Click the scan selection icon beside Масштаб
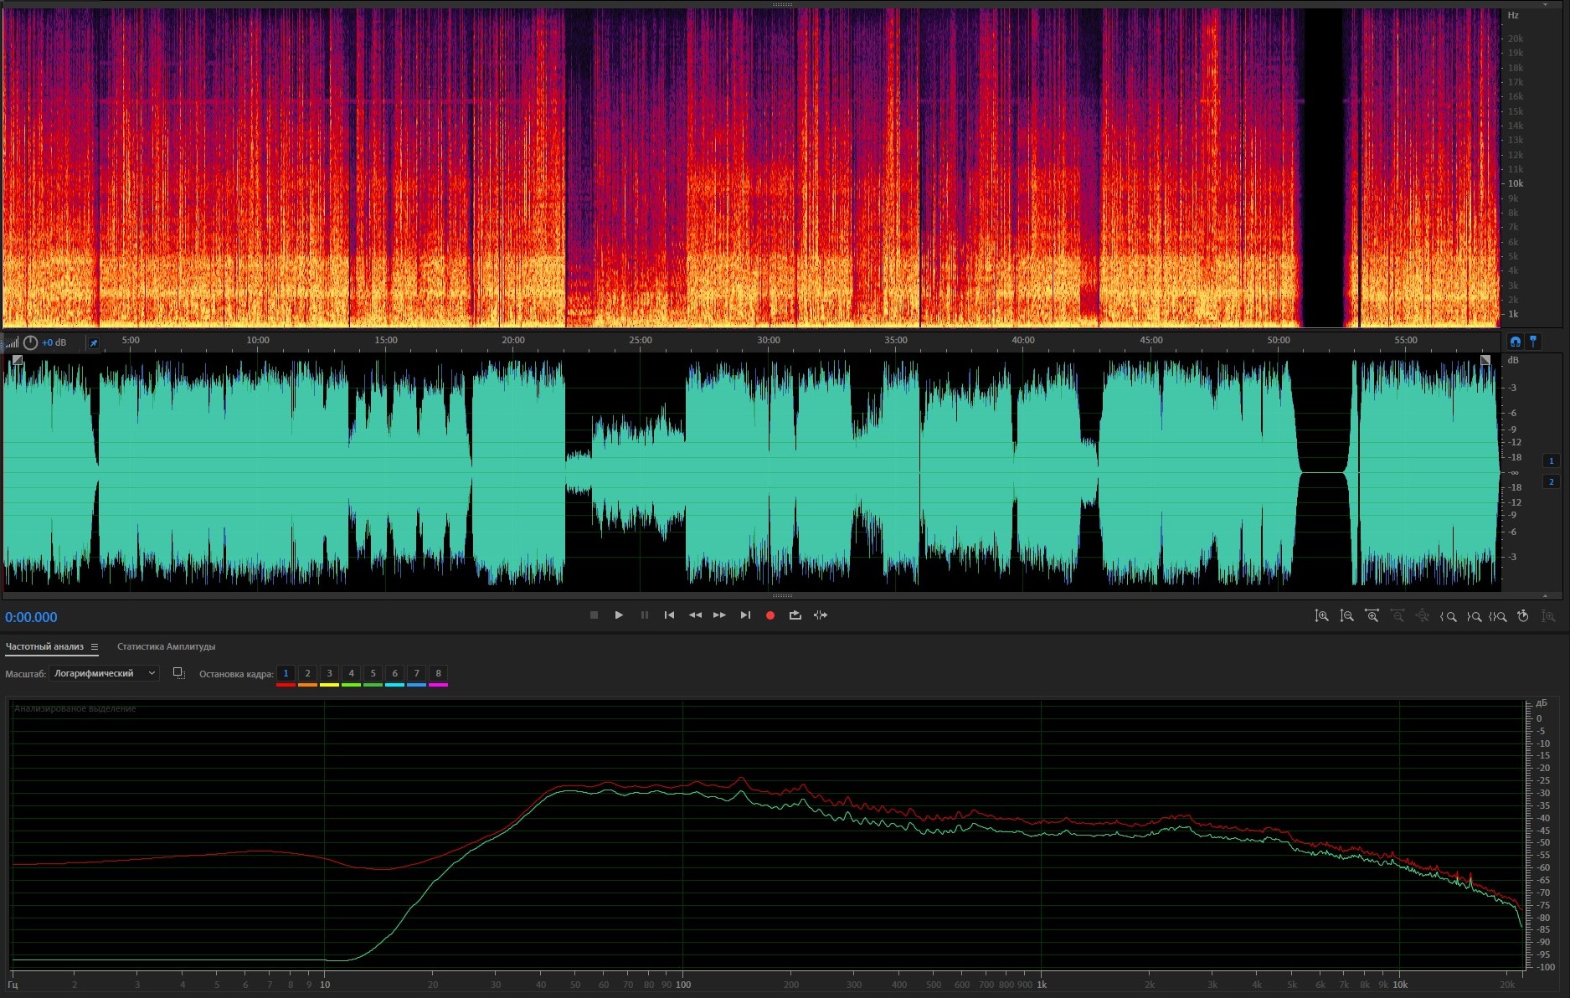 [x=178, y=673]
